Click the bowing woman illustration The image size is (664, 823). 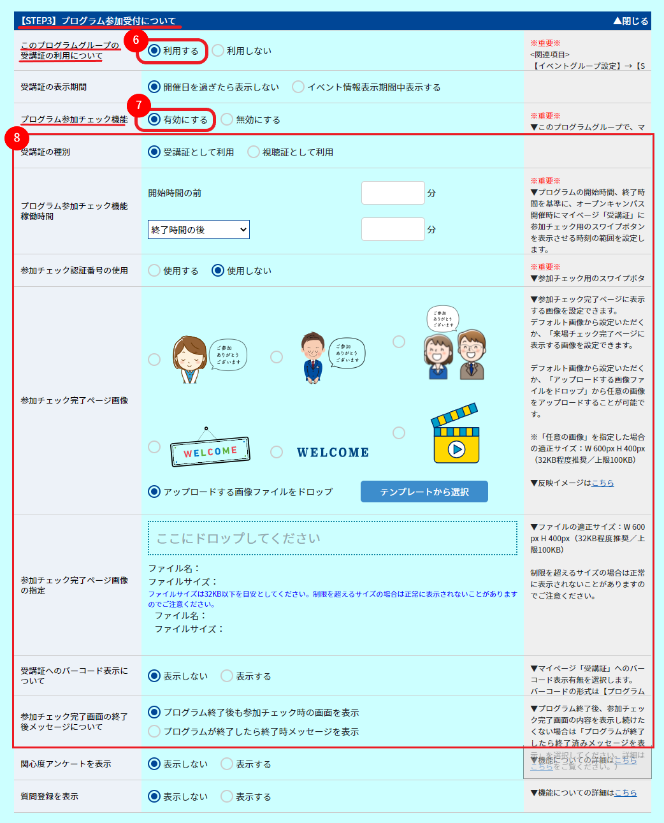[209, 360]
